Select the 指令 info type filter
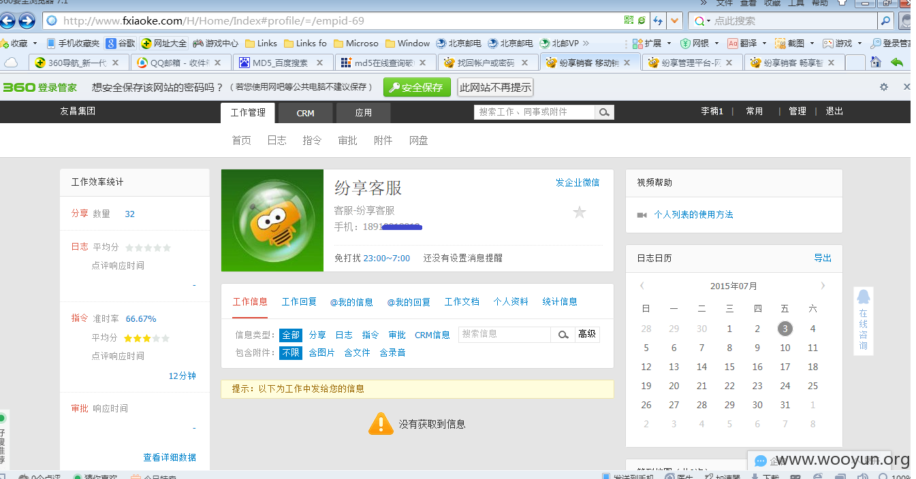Screen dimensions: 916x479 pos(370,335)
